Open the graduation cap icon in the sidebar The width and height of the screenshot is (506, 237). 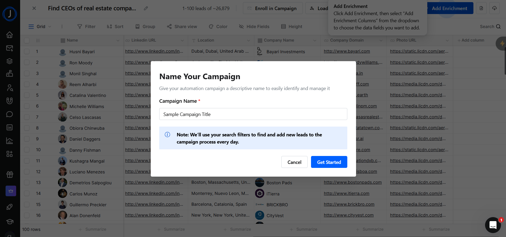point(9,222)
